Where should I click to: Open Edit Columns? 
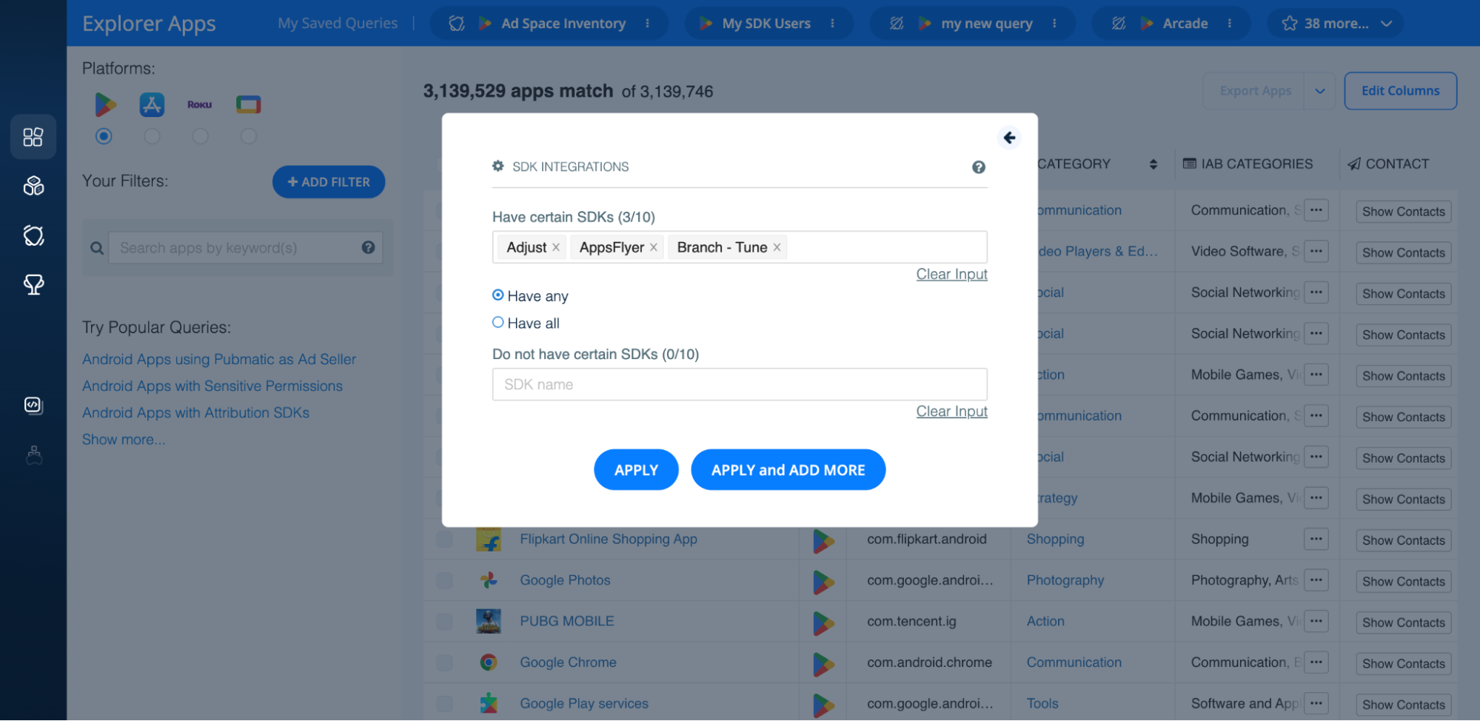(x=1400, y=91)
